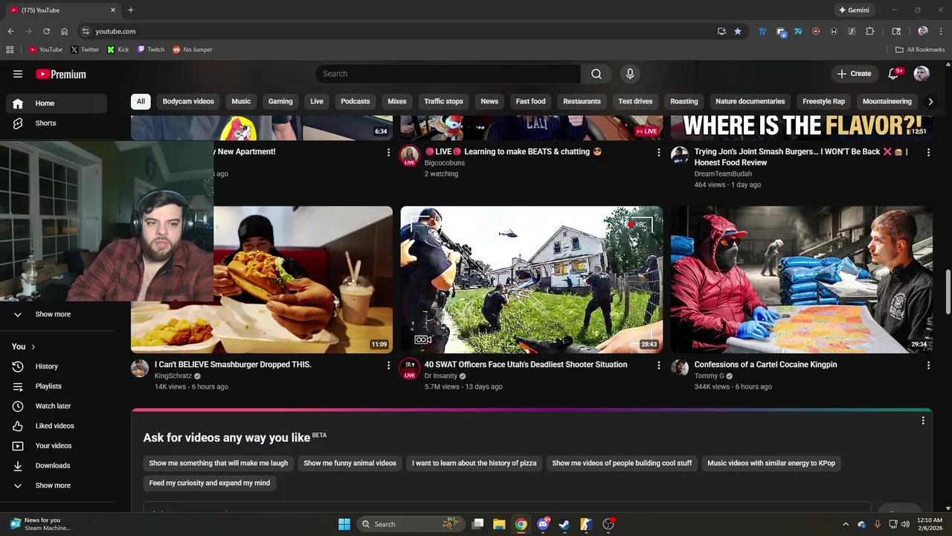Open the notifications bell
This screenshot has width=952, height=536.
coord(895,74)
